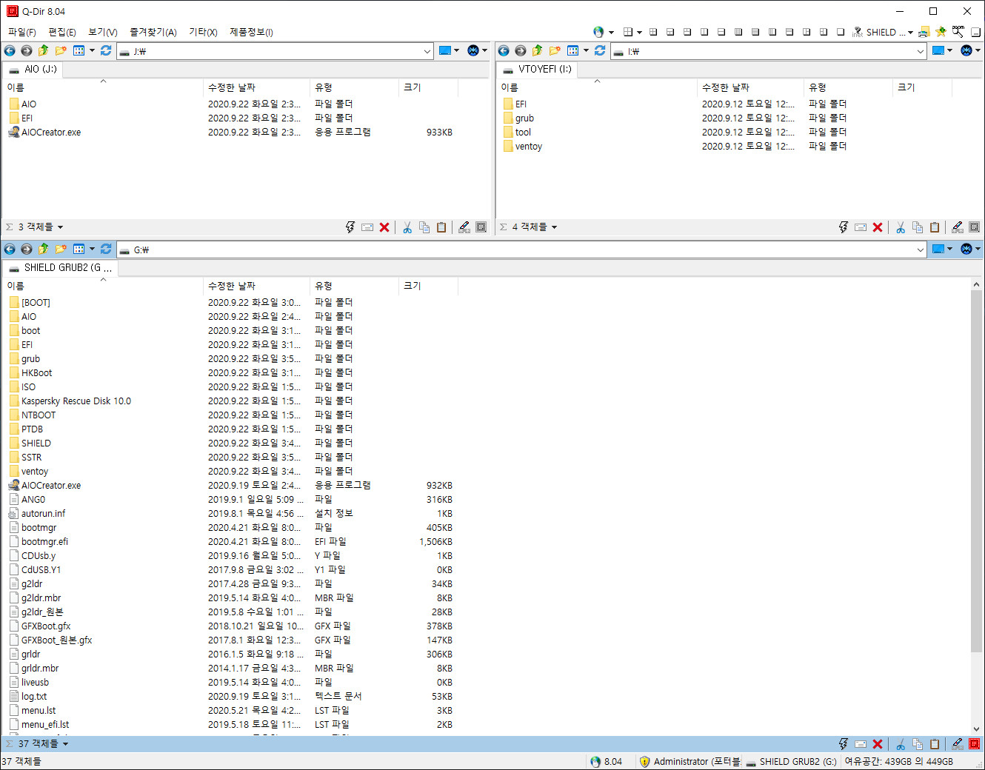Sort G: pane by 크기 column
985x770 pixels.
coord(428,286)
